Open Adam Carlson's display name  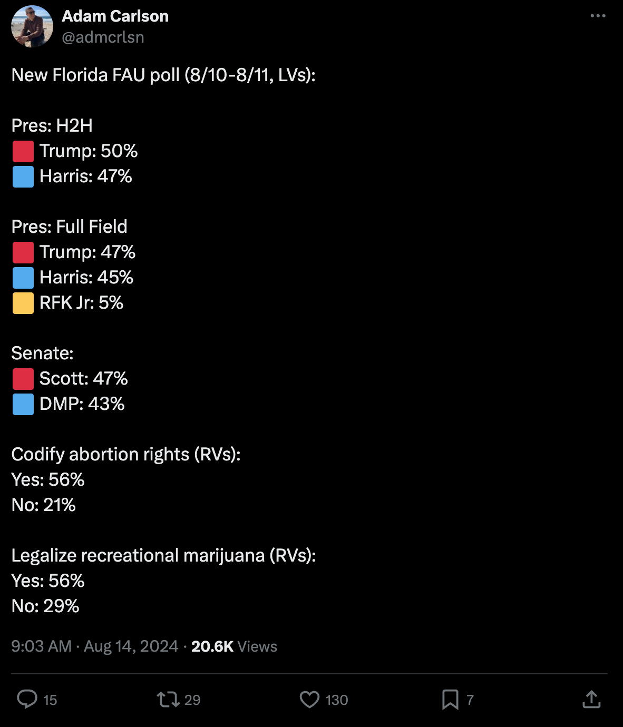pos(115,16)
